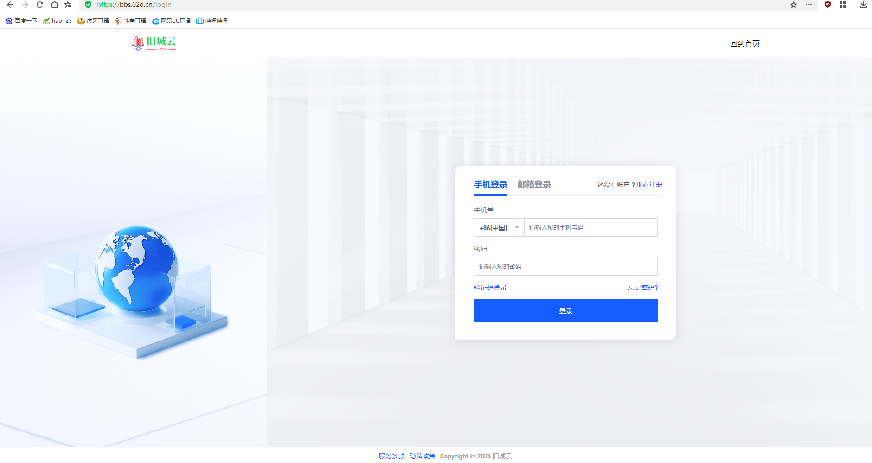Open 网易CC直播 bookmark
872x463 pixels.
[x=171, y=21]
